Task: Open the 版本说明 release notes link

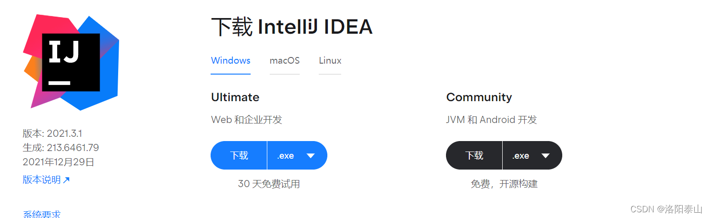Action: tap(42, 180)
